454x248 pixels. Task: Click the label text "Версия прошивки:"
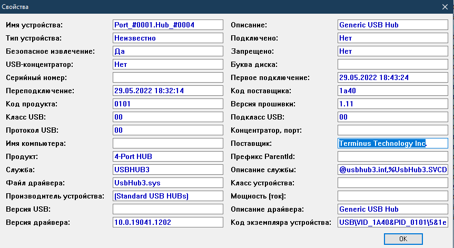click(263, 104)
